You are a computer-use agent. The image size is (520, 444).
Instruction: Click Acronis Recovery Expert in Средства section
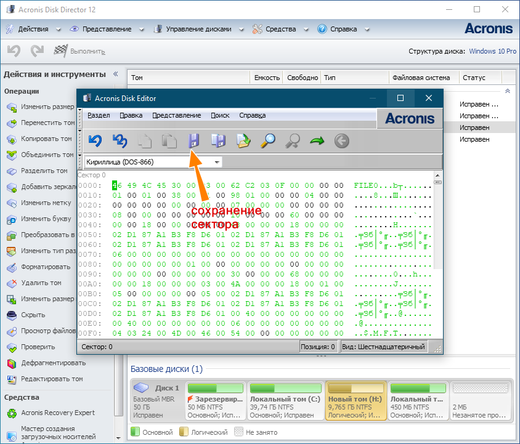pyautogui.click(x=58, y=413)
